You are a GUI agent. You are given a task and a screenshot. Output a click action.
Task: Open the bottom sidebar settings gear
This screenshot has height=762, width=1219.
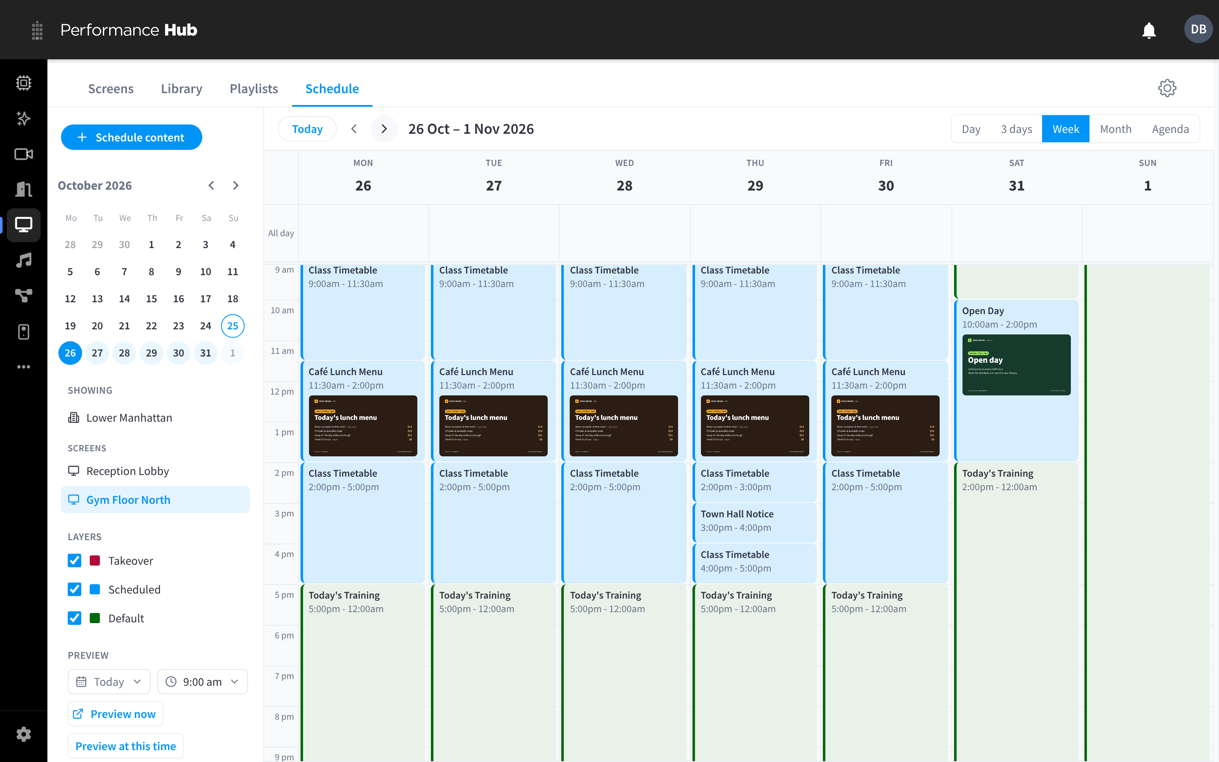pos(24,734)
